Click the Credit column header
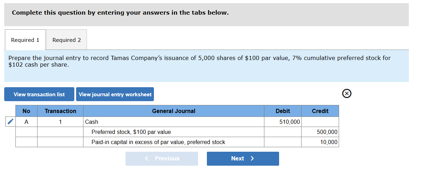The width and height of the screenshot is (446, 173). click(x=320, y=111)
